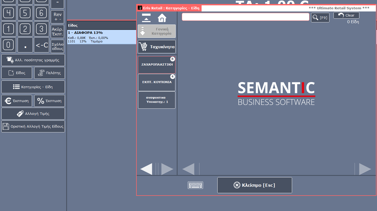Tap the number 0 key
This screenshot has height=211, width=377.
point(9,45)
